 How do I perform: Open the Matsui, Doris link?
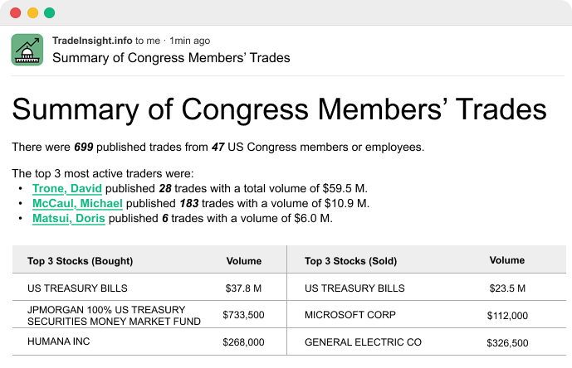pos(69,218)
